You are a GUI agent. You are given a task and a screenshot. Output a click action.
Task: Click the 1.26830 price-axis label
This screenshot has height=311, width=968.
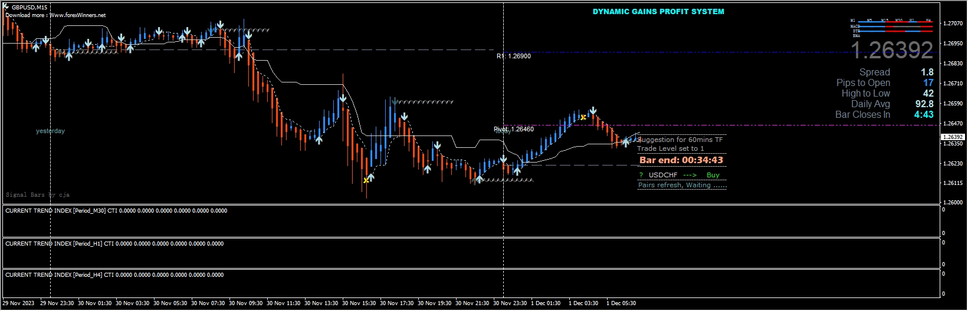(x=953, y=64)
